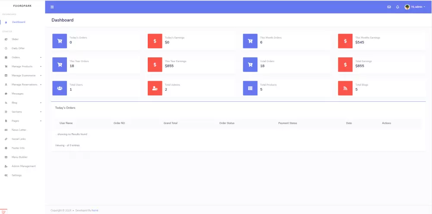Click the This Year Earnings dollar icon
Image resolution: width=432 pixels, height=214 pixels.
155,65
